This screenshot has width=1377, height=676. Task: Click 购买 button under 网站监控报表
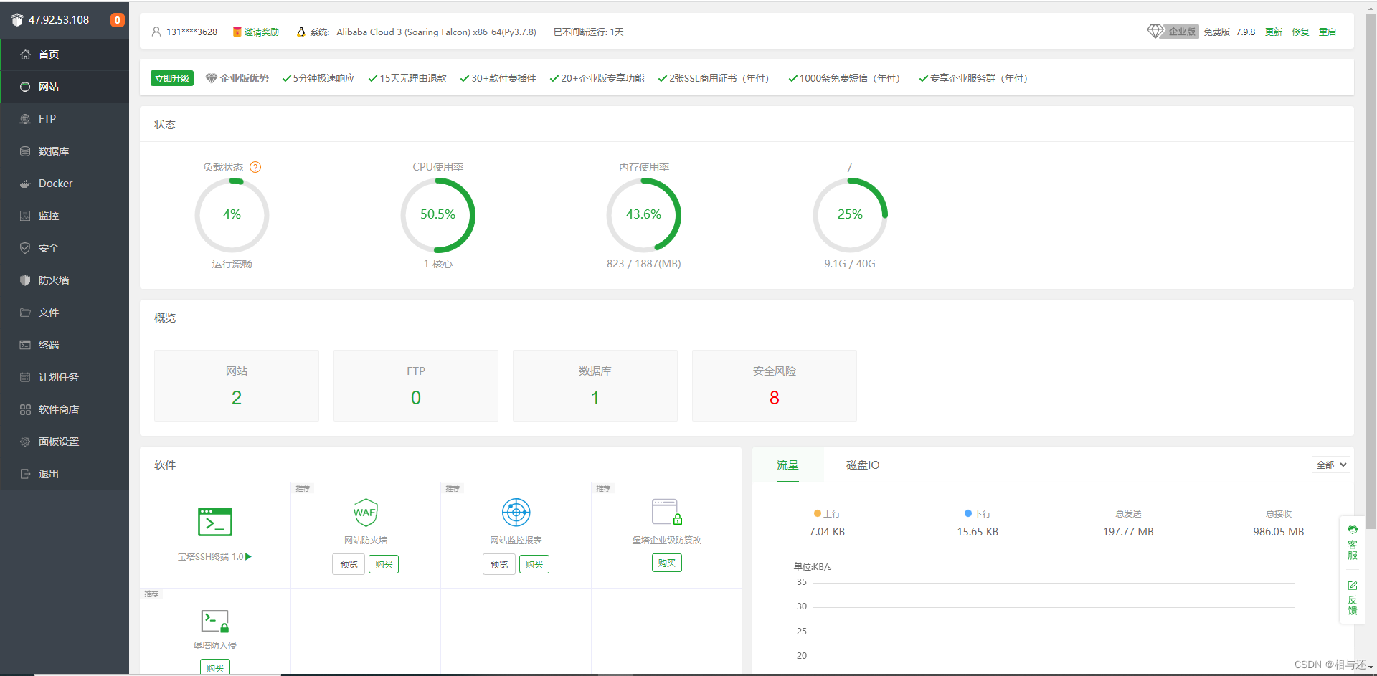(x=534, y=564)
